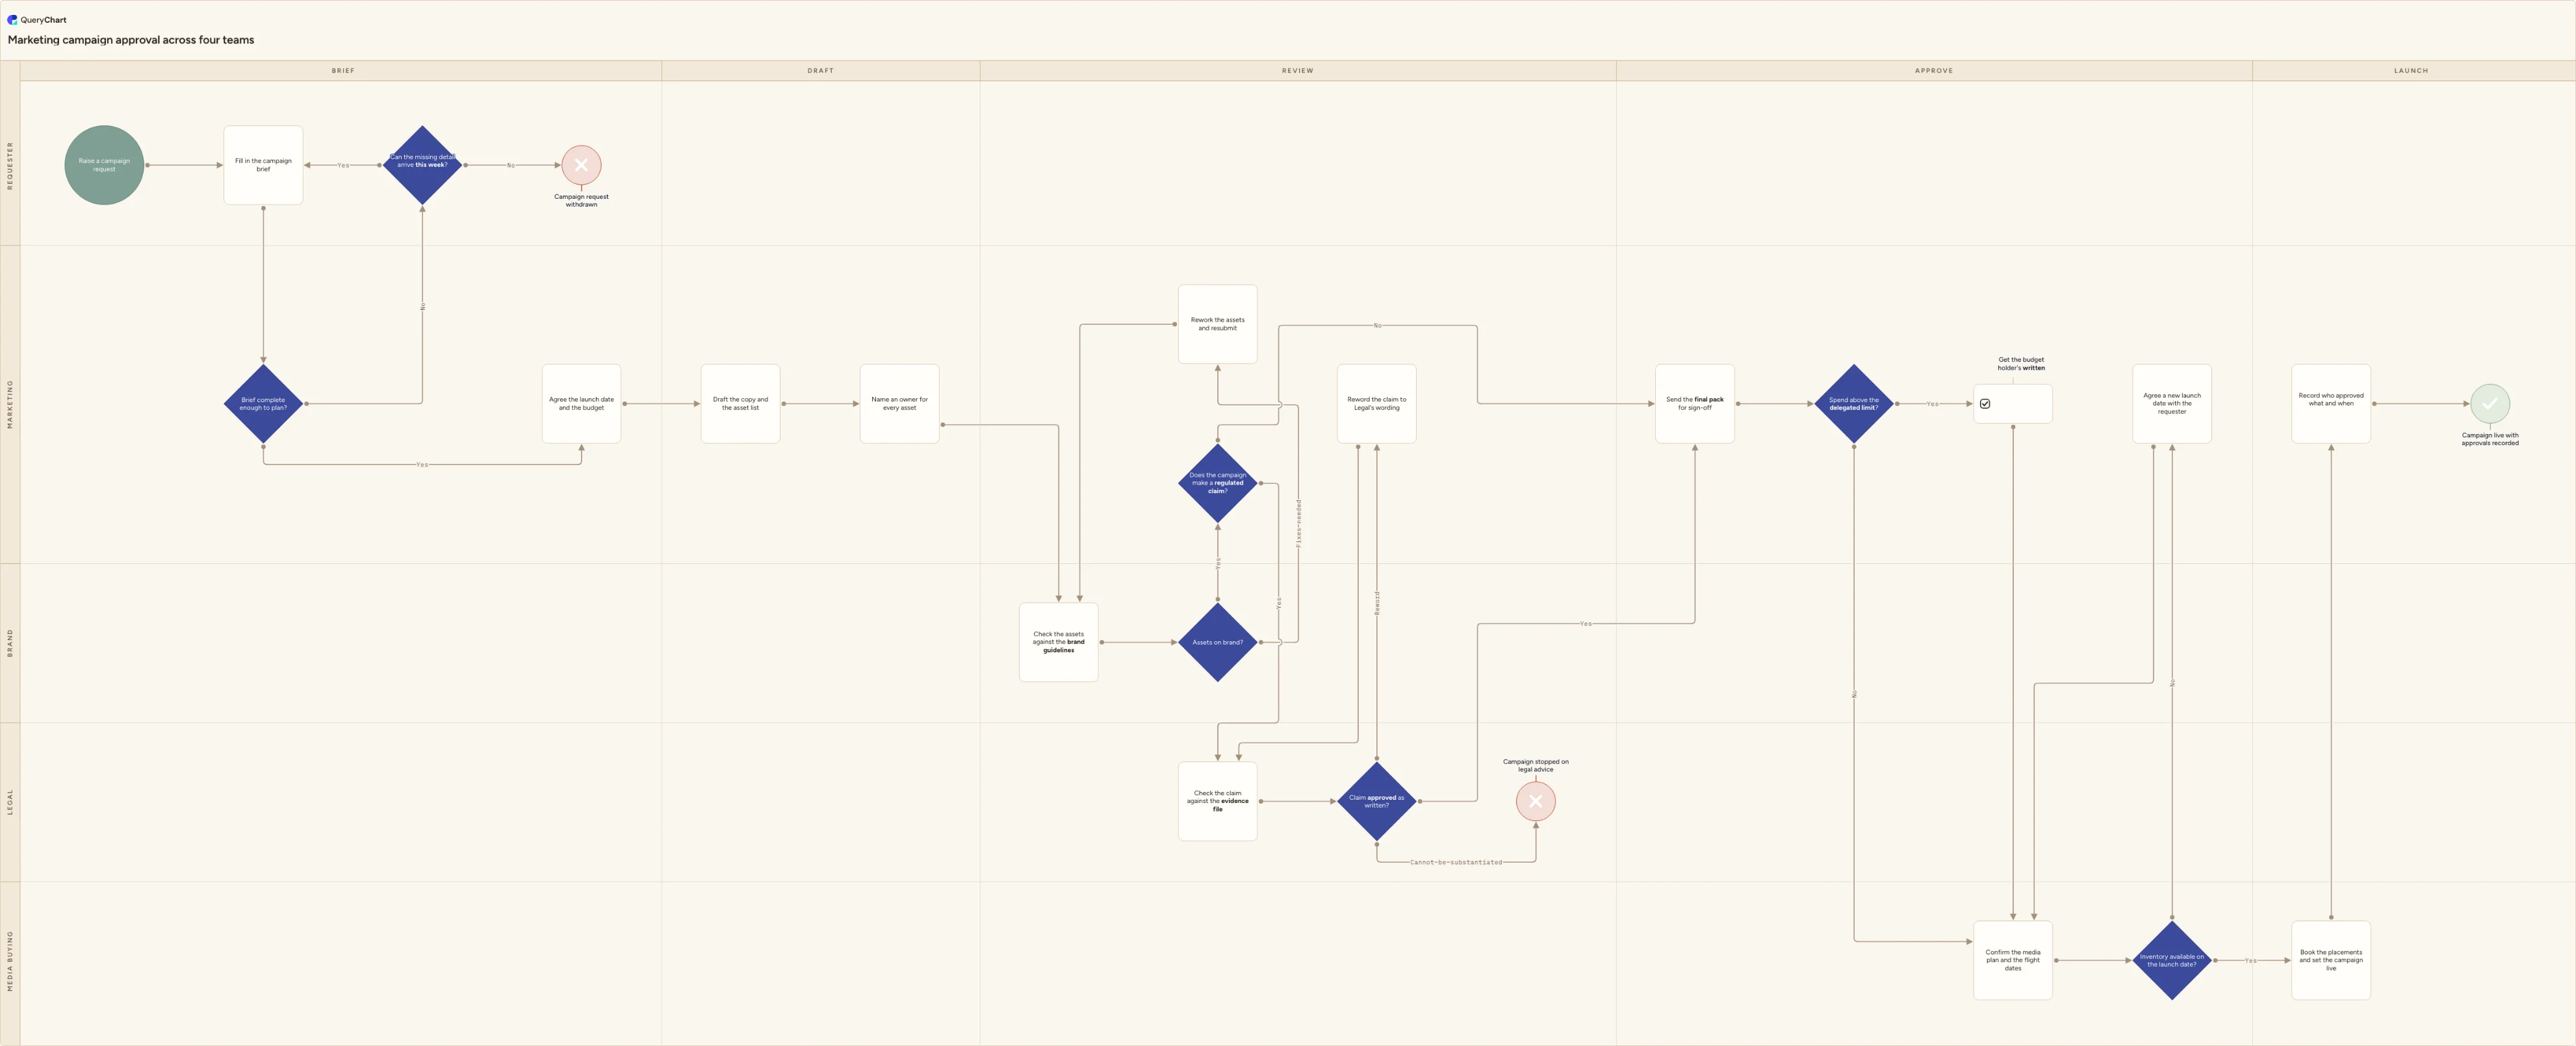Image resolution: width=2576 pixels, height=1046 pixels.
Task: Click the 'Campaign request withdrawn' red X end node
Action: 581,165
